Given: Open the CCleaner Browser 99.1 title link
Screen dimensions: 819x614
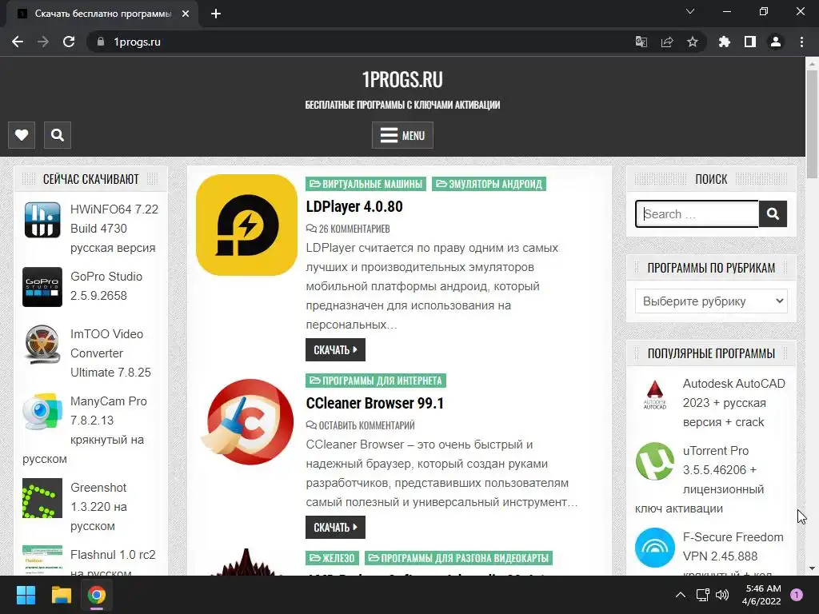Looking at the screenshot, I should pyautogui.click(x=374, y=403).
